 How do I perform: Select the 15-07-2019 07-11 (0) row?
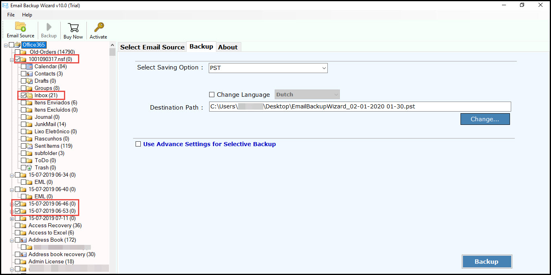pyautogui.click(x=52, y=218)
